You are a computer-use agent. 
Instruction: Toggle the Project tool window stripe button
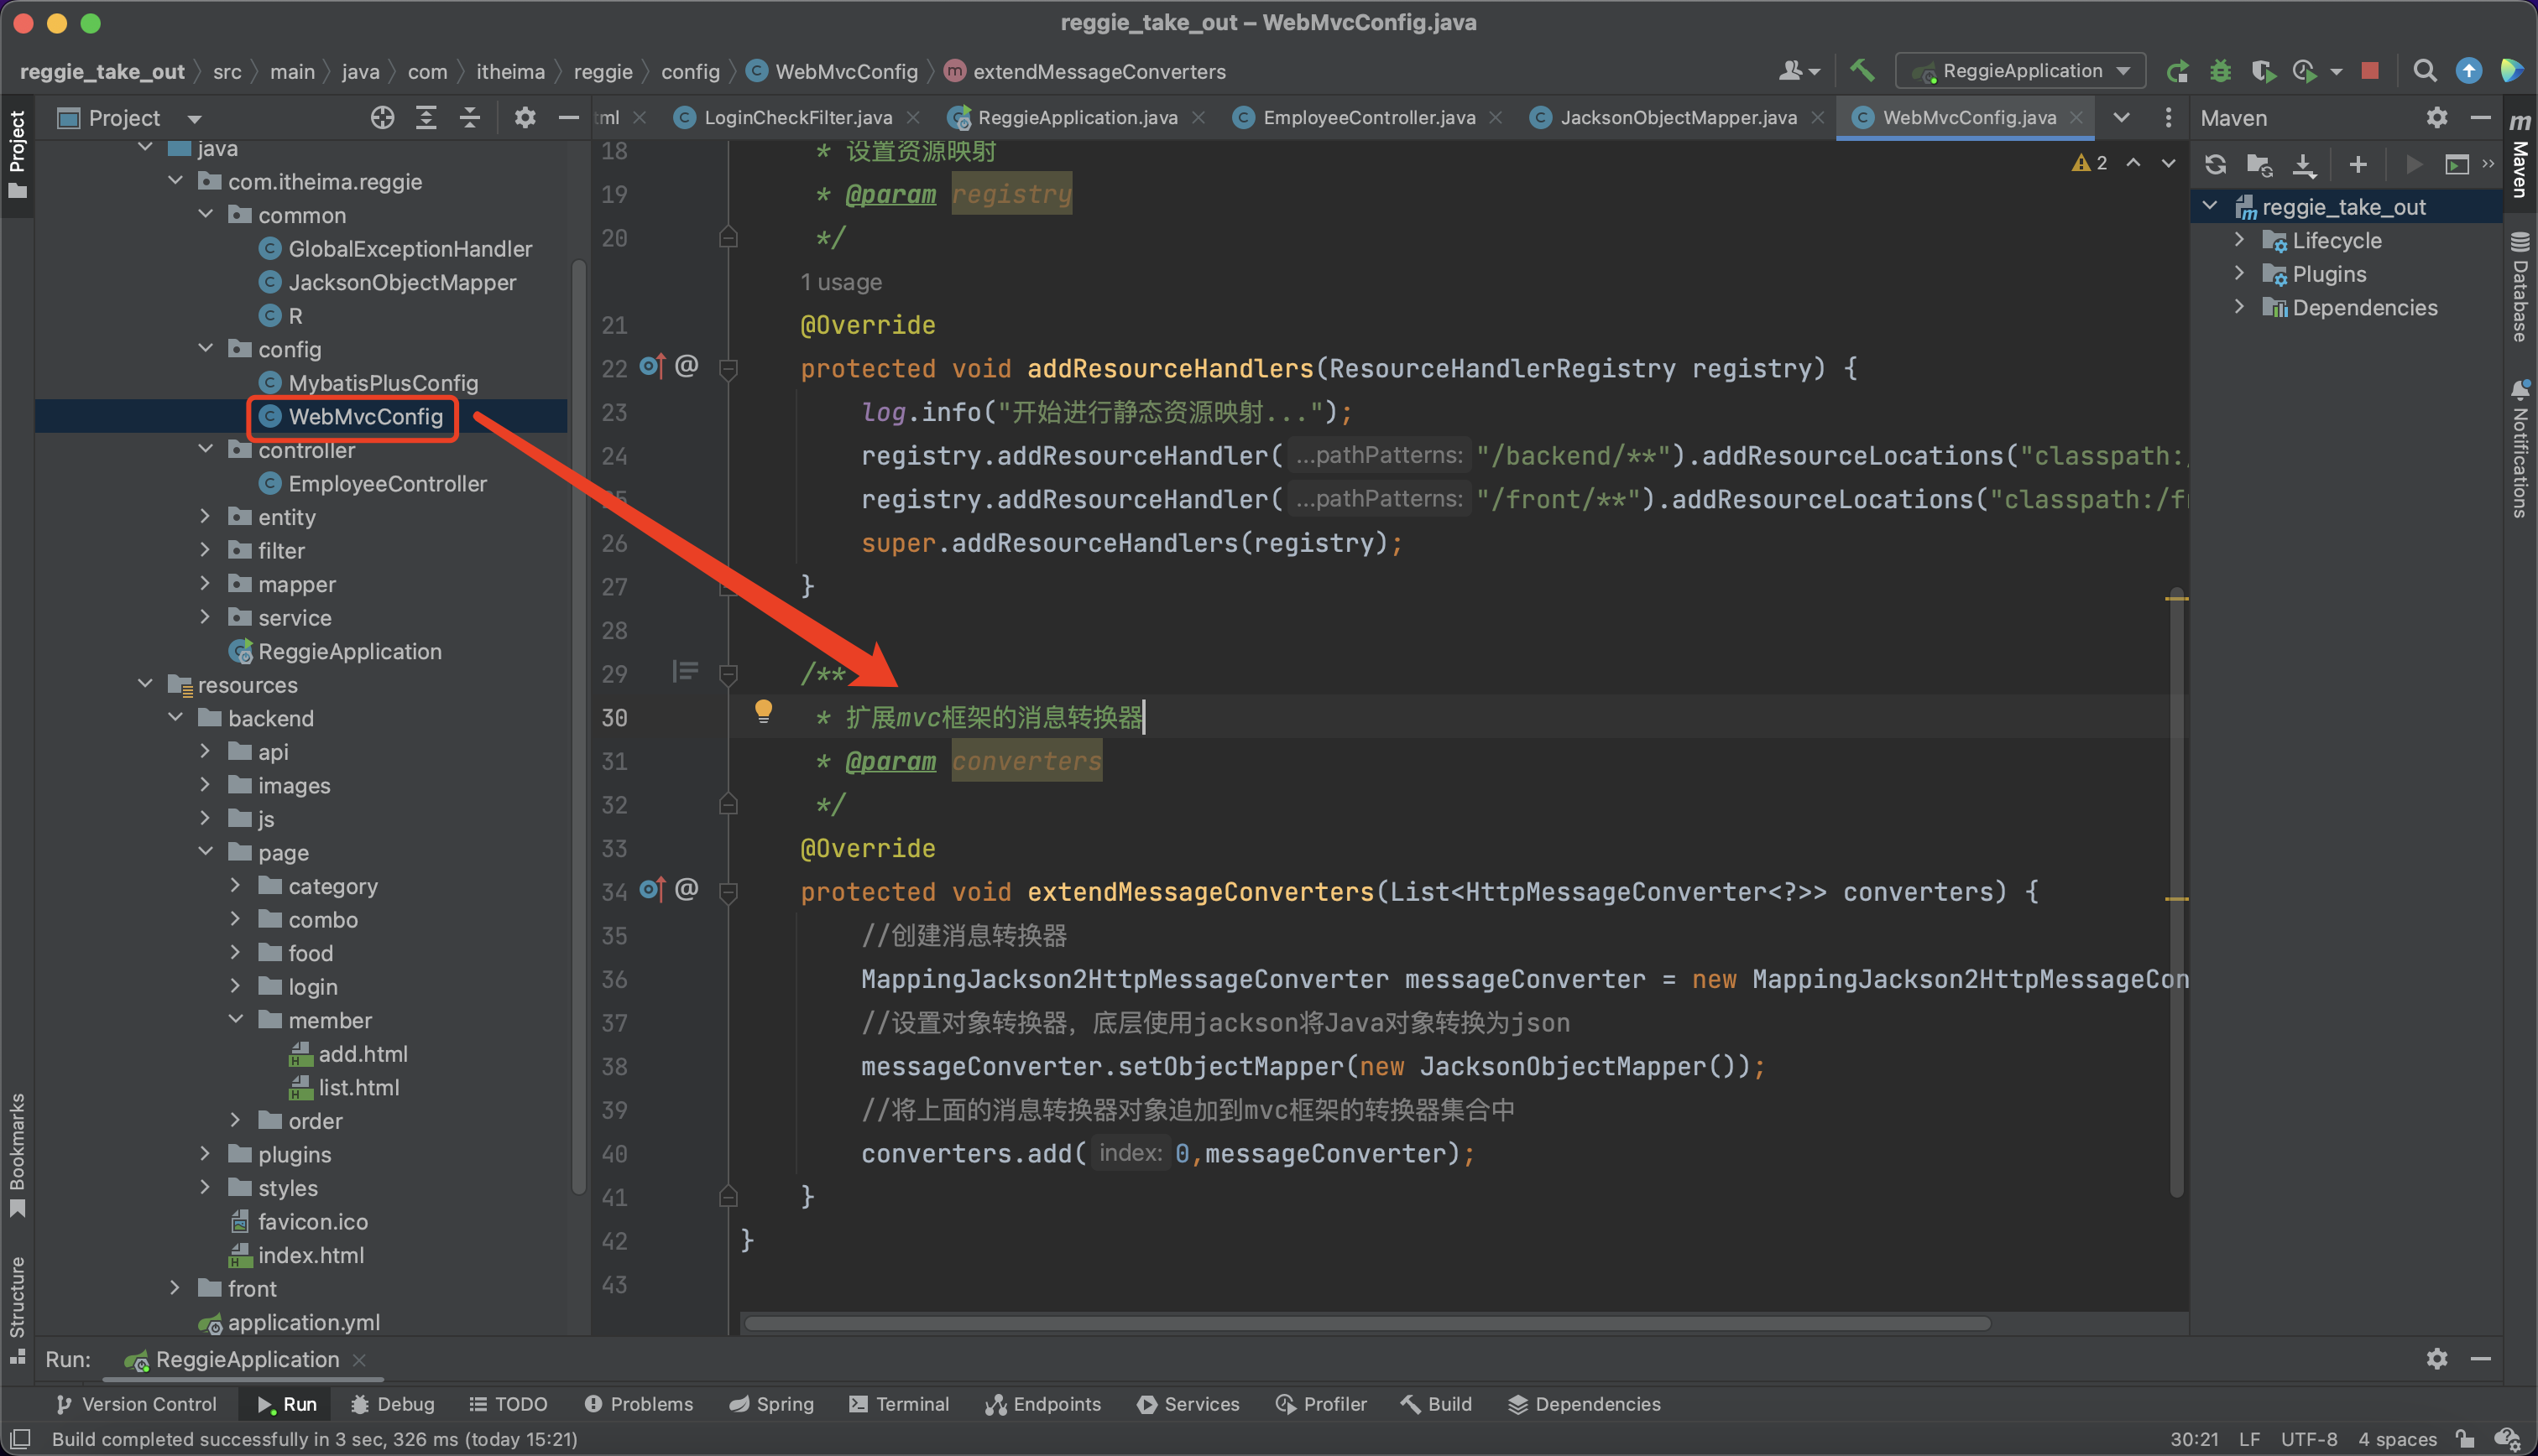[x=17, y=150]
